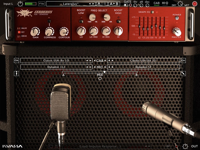Click the 4K graphic EQ fader
The image size is (200, 150).
point(164,28)
